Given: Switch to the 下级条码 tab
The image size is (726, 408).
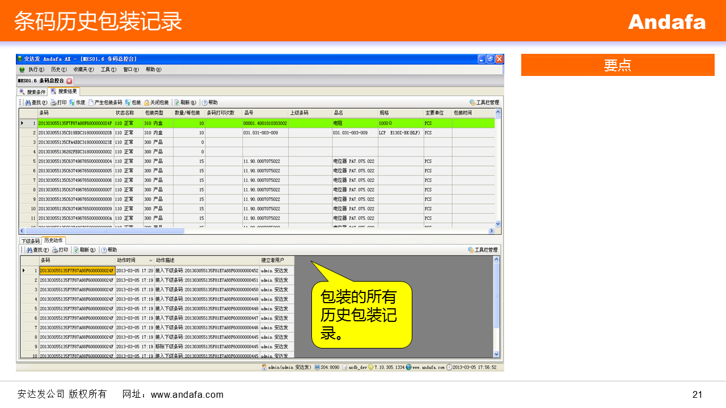Looking at the screenshot, I should pos(30,241).
